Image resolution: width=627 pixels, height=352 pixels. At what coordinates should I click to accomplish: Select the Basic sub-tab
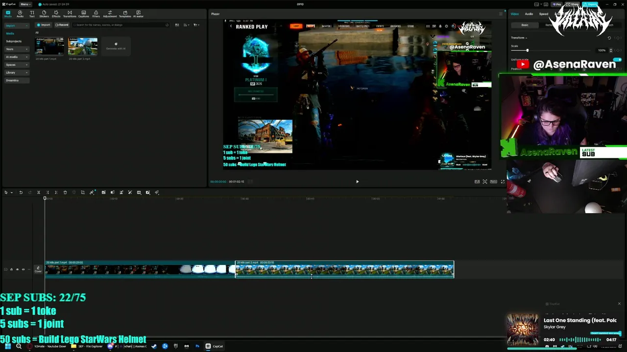click(525, 25)
